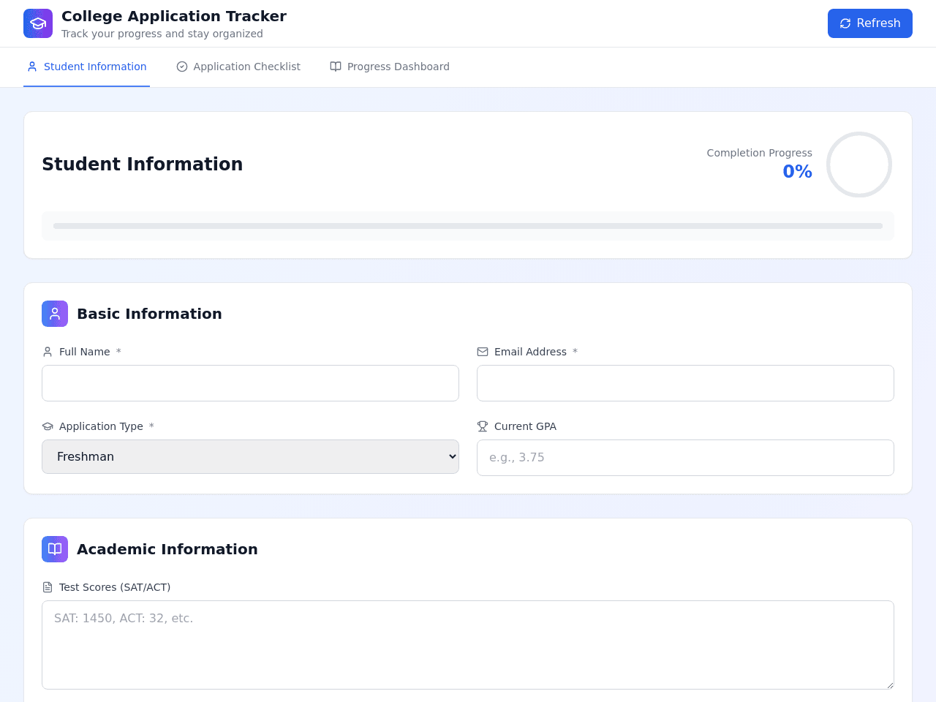Click the 'Track your progress and stay organized' subtitle

point(162,34)
